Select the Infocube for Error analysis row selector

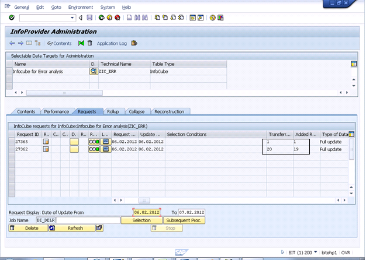(9, 72)
